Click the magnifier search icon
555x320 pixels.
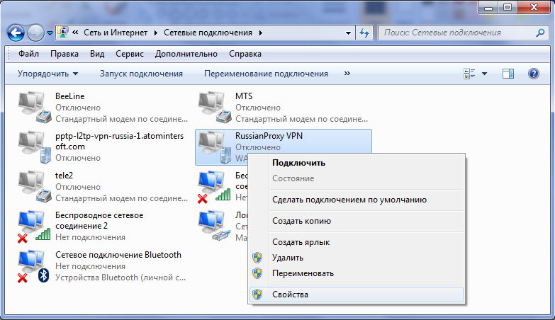(541, 33)
